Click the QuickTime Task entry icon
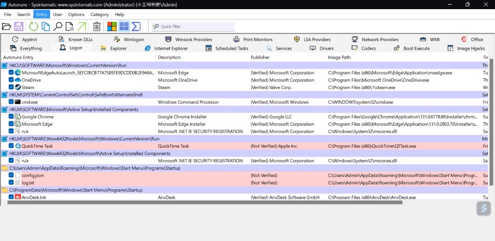The width and height of the screenshot is (495, 241). pyautogui.click(x=18, y=146)
